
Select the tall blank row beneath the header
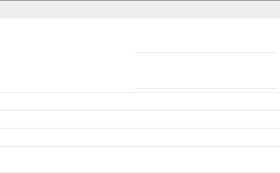click(140, 55)
